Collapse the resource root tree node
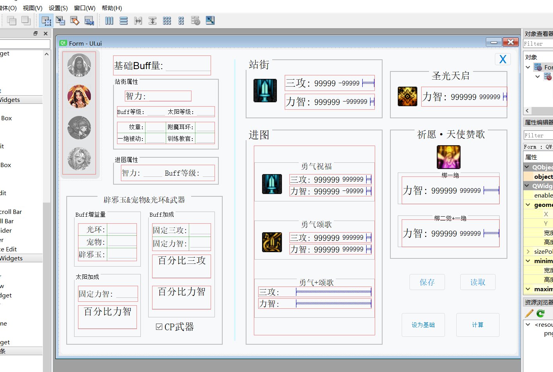The width and height of the screenshot is (553, 372). [x=528, y=324]
